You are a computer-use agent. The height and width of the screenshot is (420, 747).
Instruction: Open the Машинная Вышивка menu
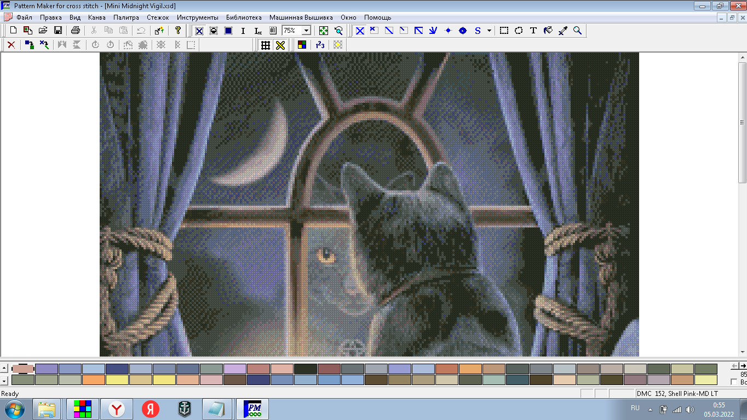pos(301,17)
